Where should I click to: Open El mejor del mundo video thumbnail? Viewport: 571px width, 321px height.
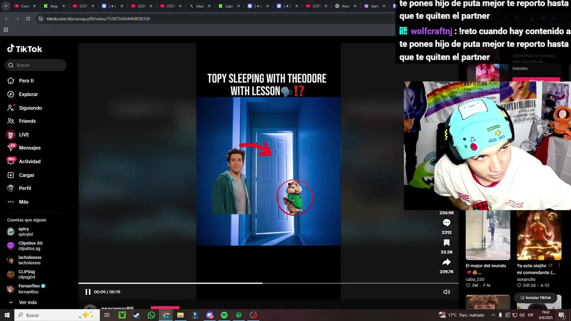[x=488, y=235]
